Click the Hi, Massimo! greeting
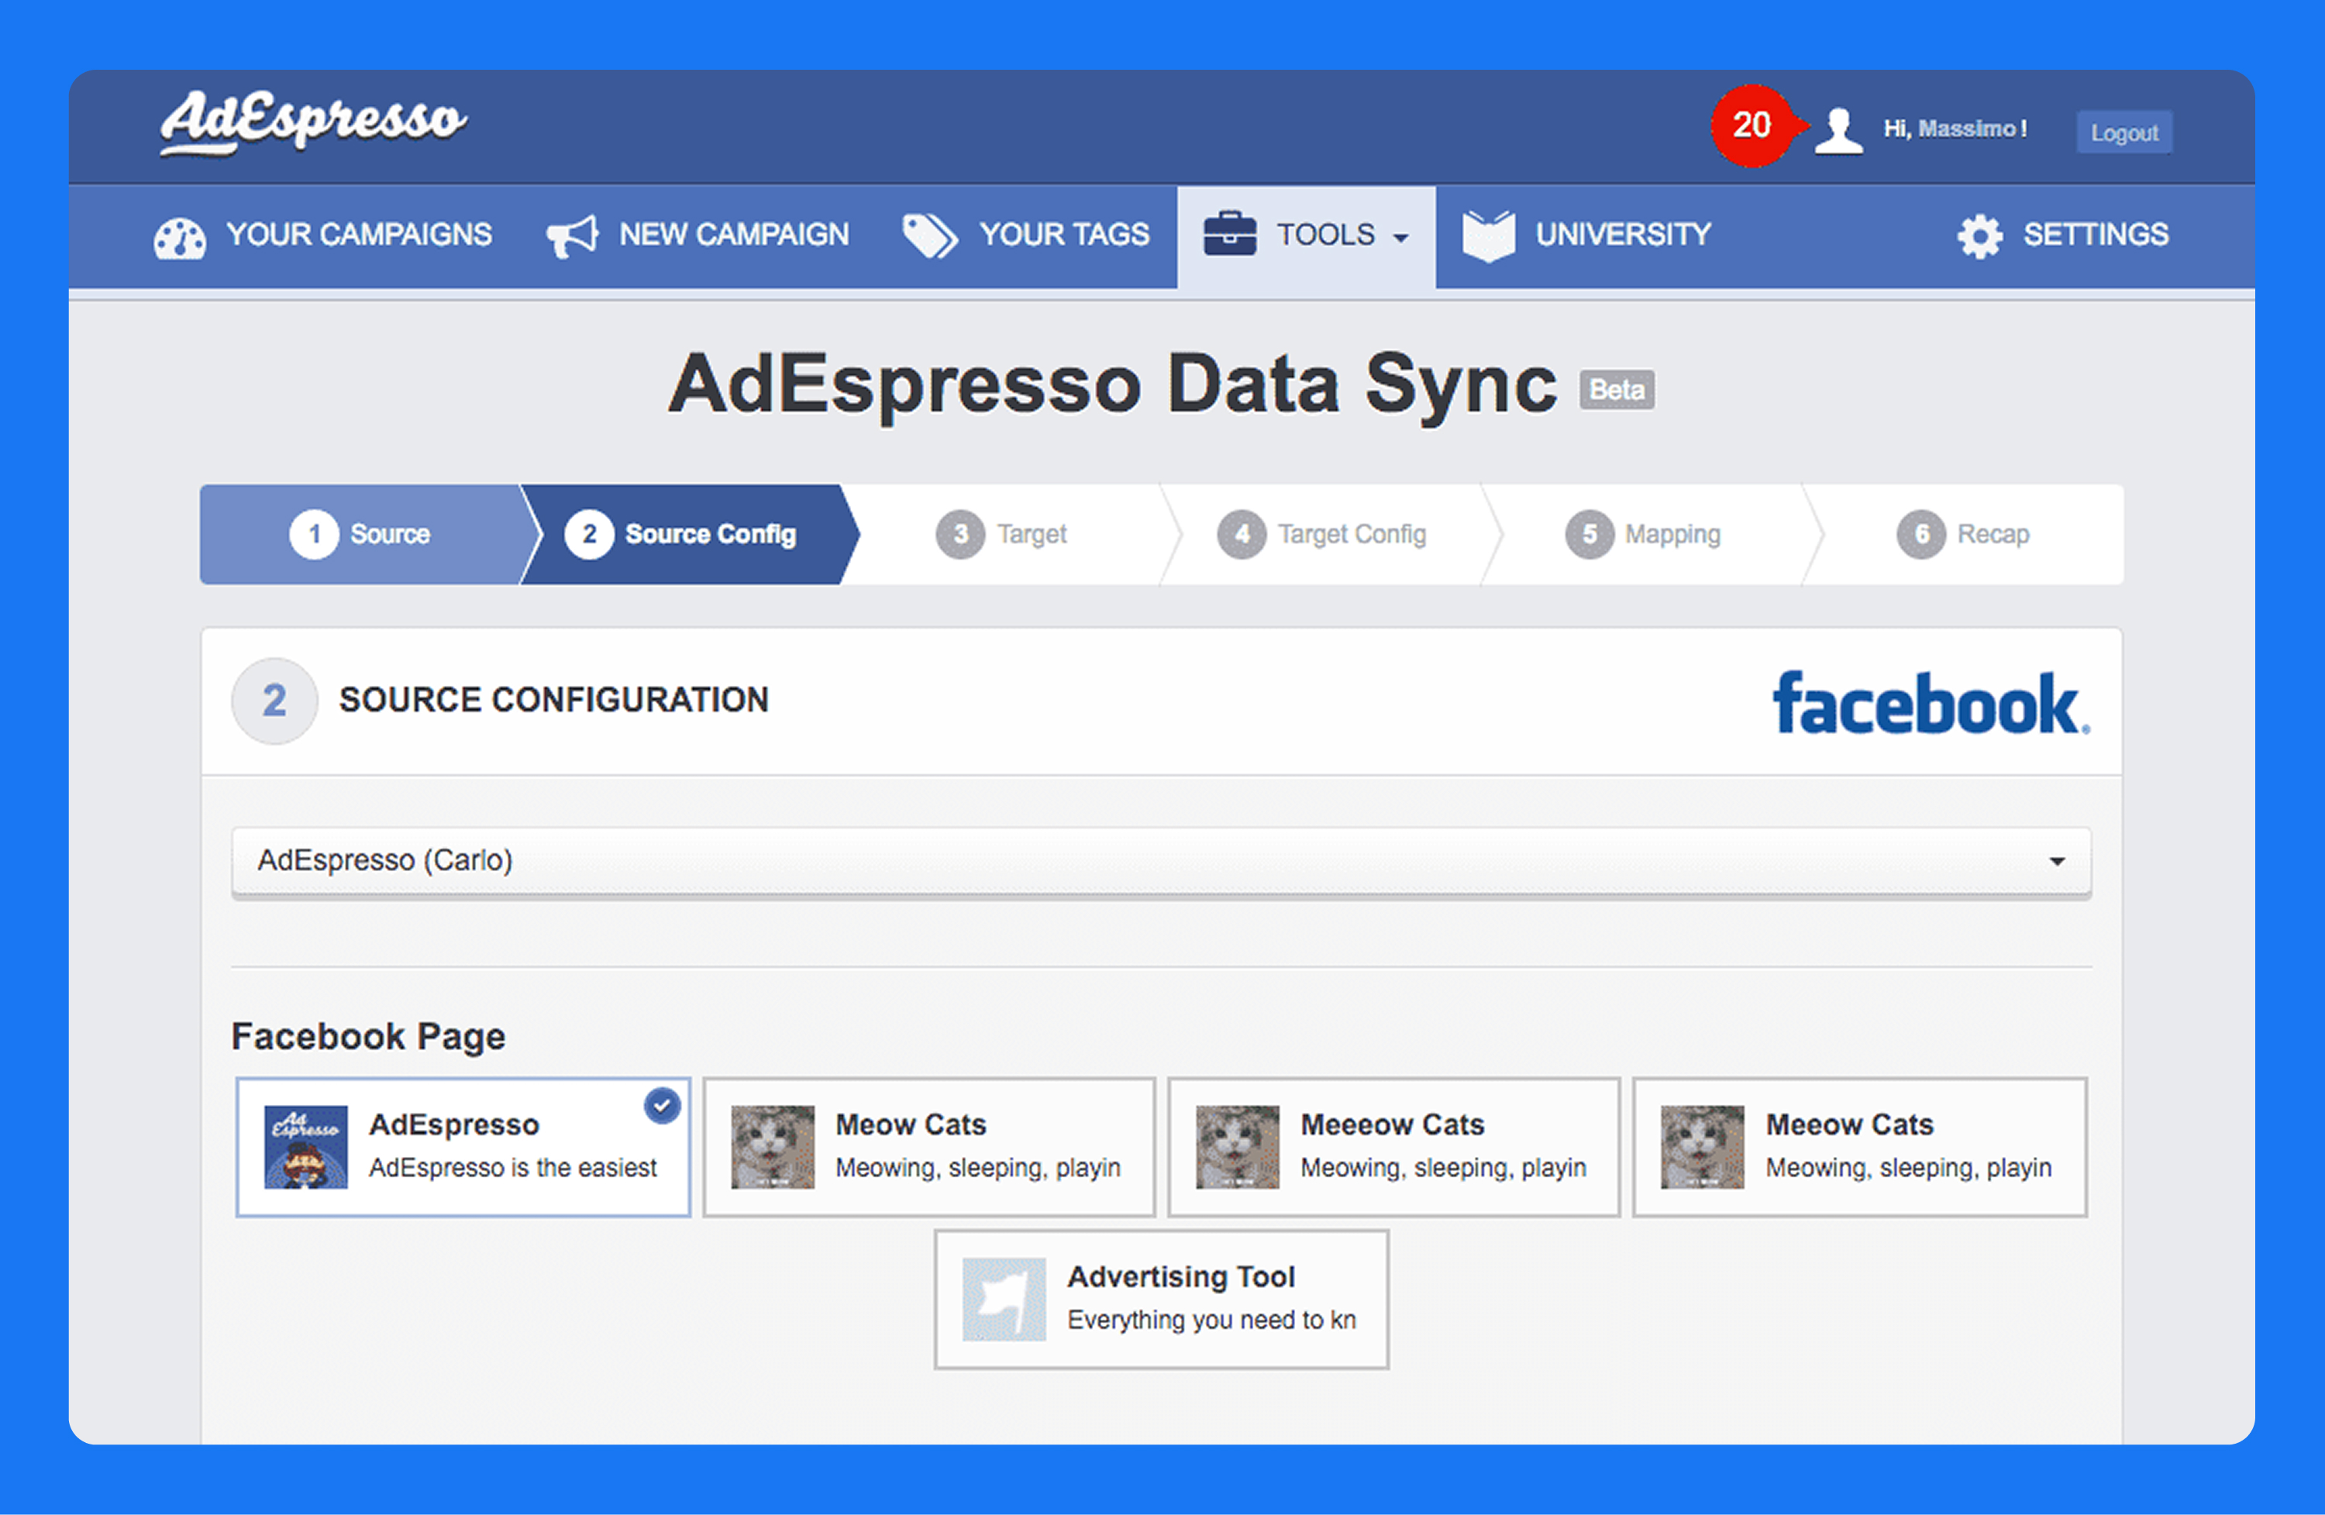2325x1515 pixels. coord(1956,129)
